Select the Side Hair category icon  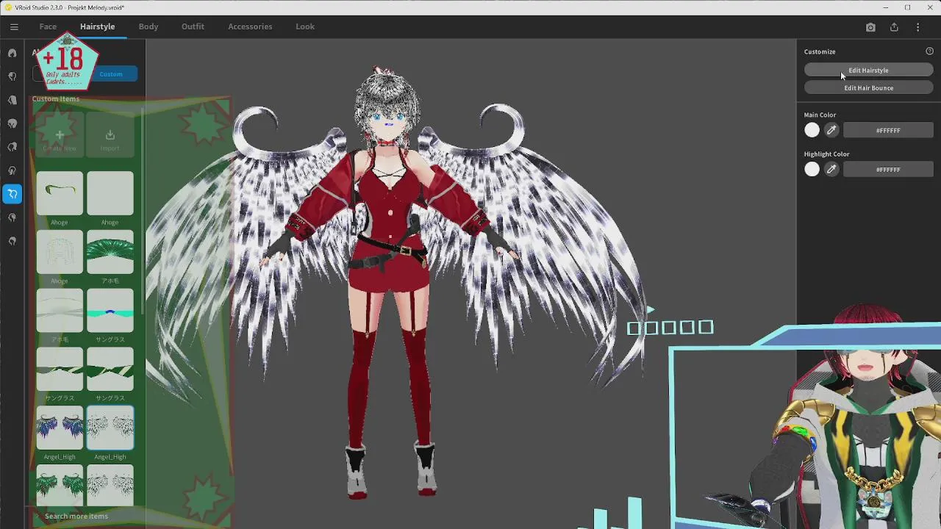click(x=12, y=147)
